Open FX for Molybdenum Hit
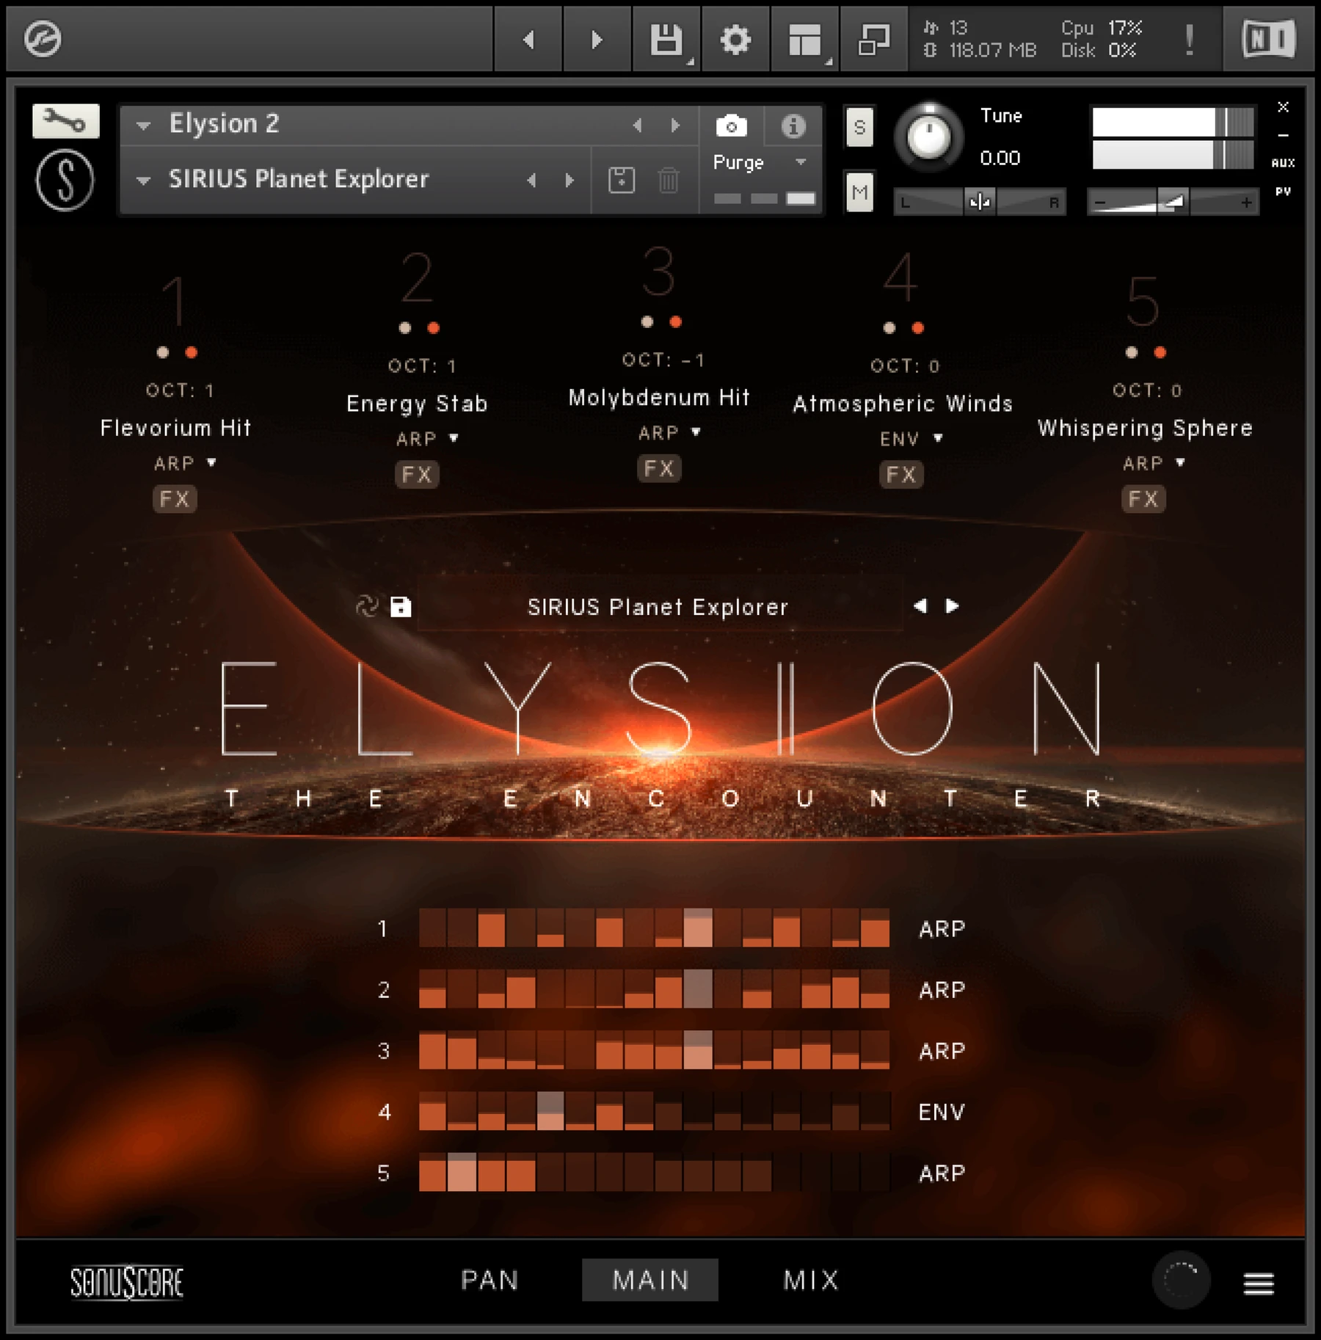 click(659, 468)
